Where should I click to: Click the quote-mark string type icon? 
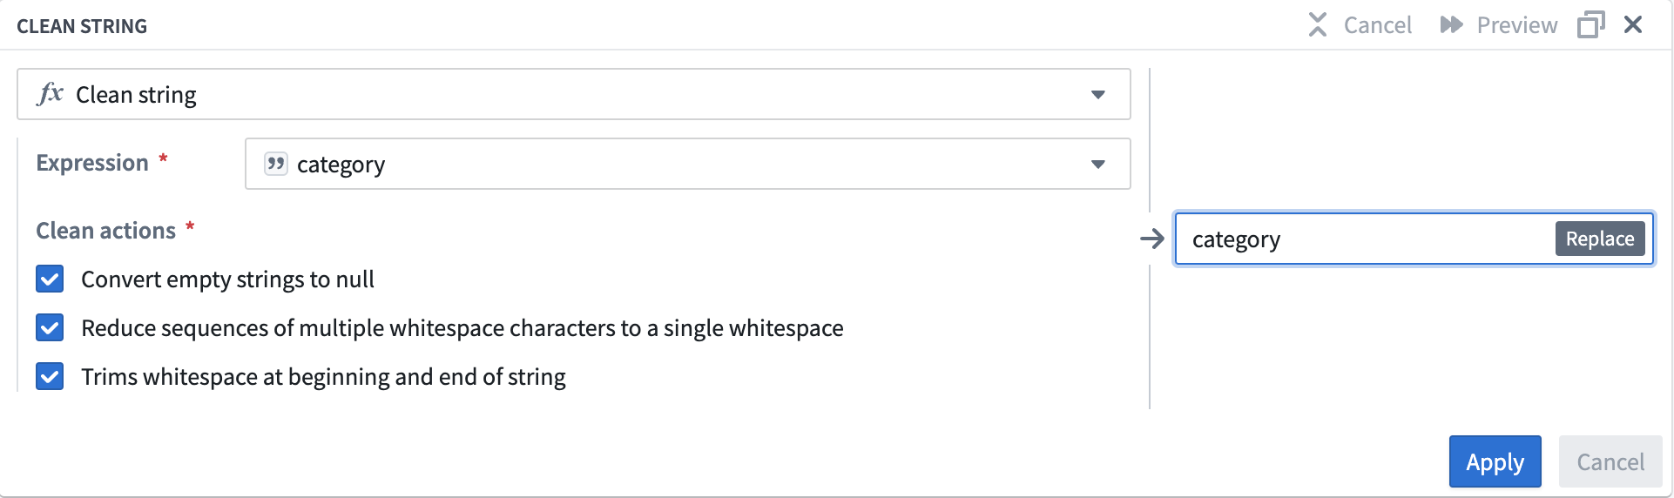276,164
